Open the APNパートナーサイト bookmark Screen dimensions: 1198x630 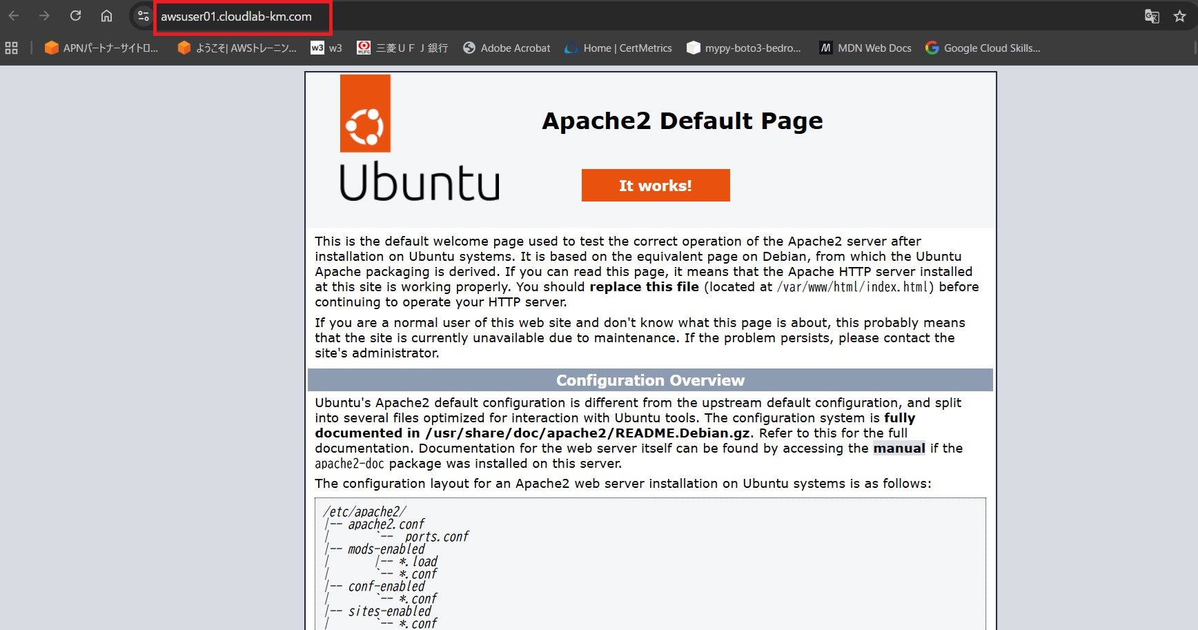(x=101, y=48)
